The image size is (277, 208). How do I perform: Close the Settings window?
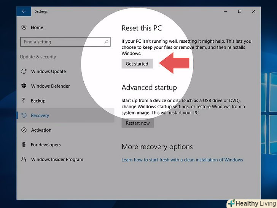point(254,11)
